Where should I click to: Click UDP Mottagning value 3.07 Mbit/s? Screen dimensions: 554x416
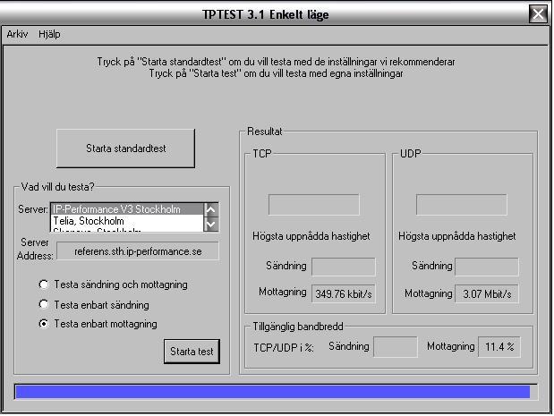pyautogui.click(x=487, y=293)
